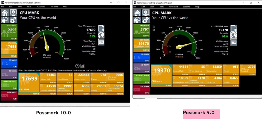The width and height of the screenshot is (262, 123).
Task: Open Home icon in PerformanceTest 10.0 window
Action: (5, 13)
